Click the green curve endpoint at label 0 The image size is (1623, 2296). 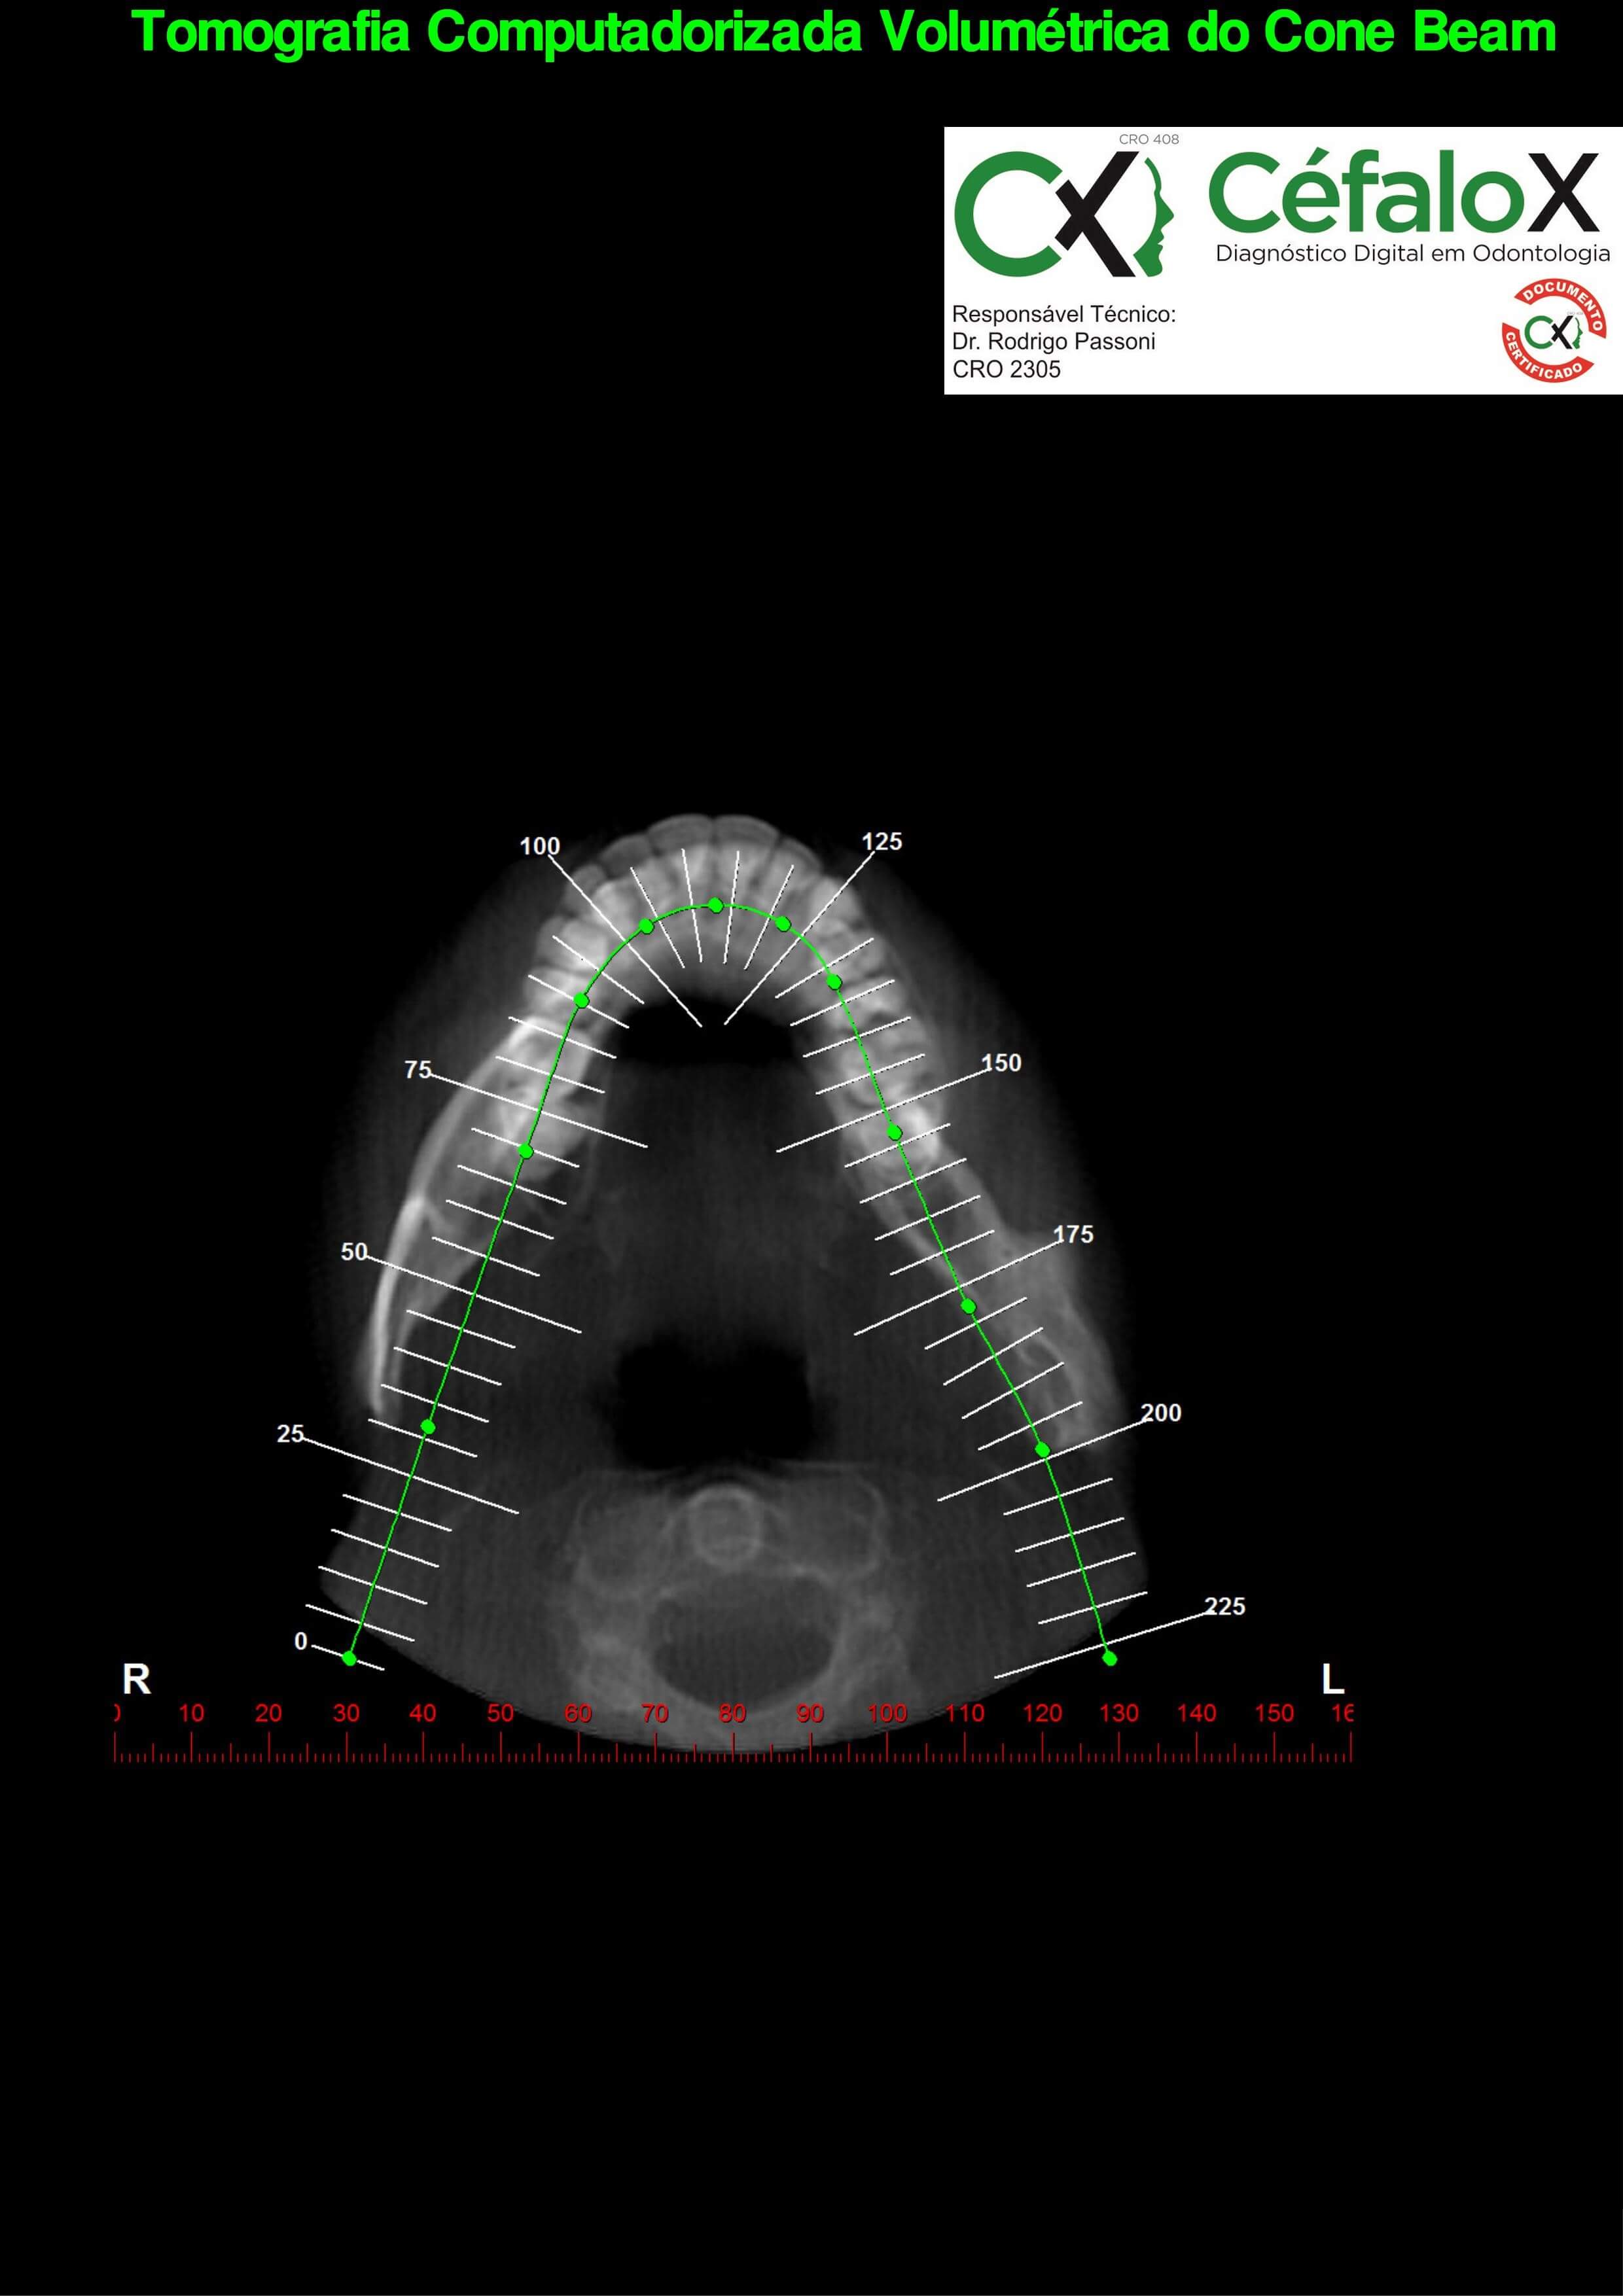[349, 1658]
